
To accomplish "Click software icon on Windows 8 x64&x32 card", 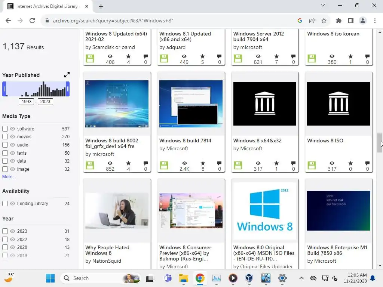I will click(x=238, y=165).
